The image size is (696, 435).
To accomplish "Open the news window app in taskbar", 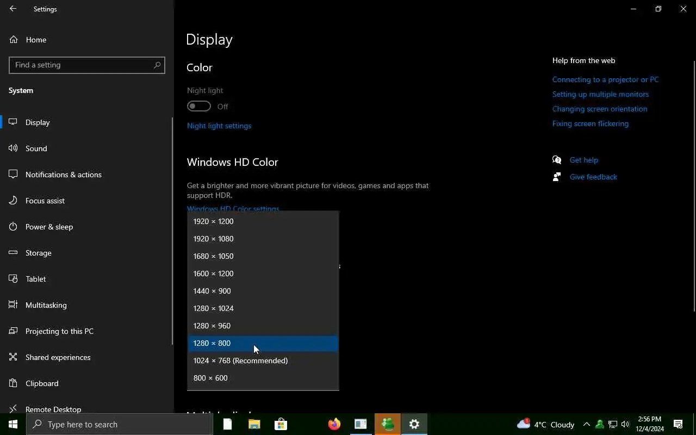I will coord(361,424).
